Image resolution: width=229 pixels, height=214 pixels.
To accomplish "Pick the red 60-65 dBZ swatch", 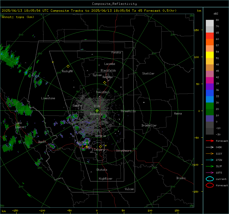I will 210,36.
